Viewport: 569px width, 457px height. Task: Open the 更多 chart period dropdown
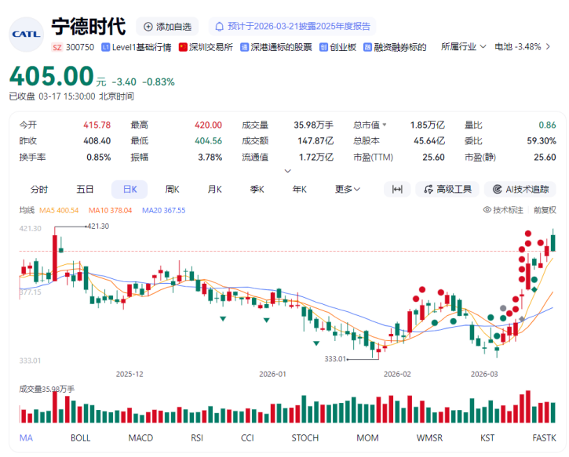[x=347, y=189]
